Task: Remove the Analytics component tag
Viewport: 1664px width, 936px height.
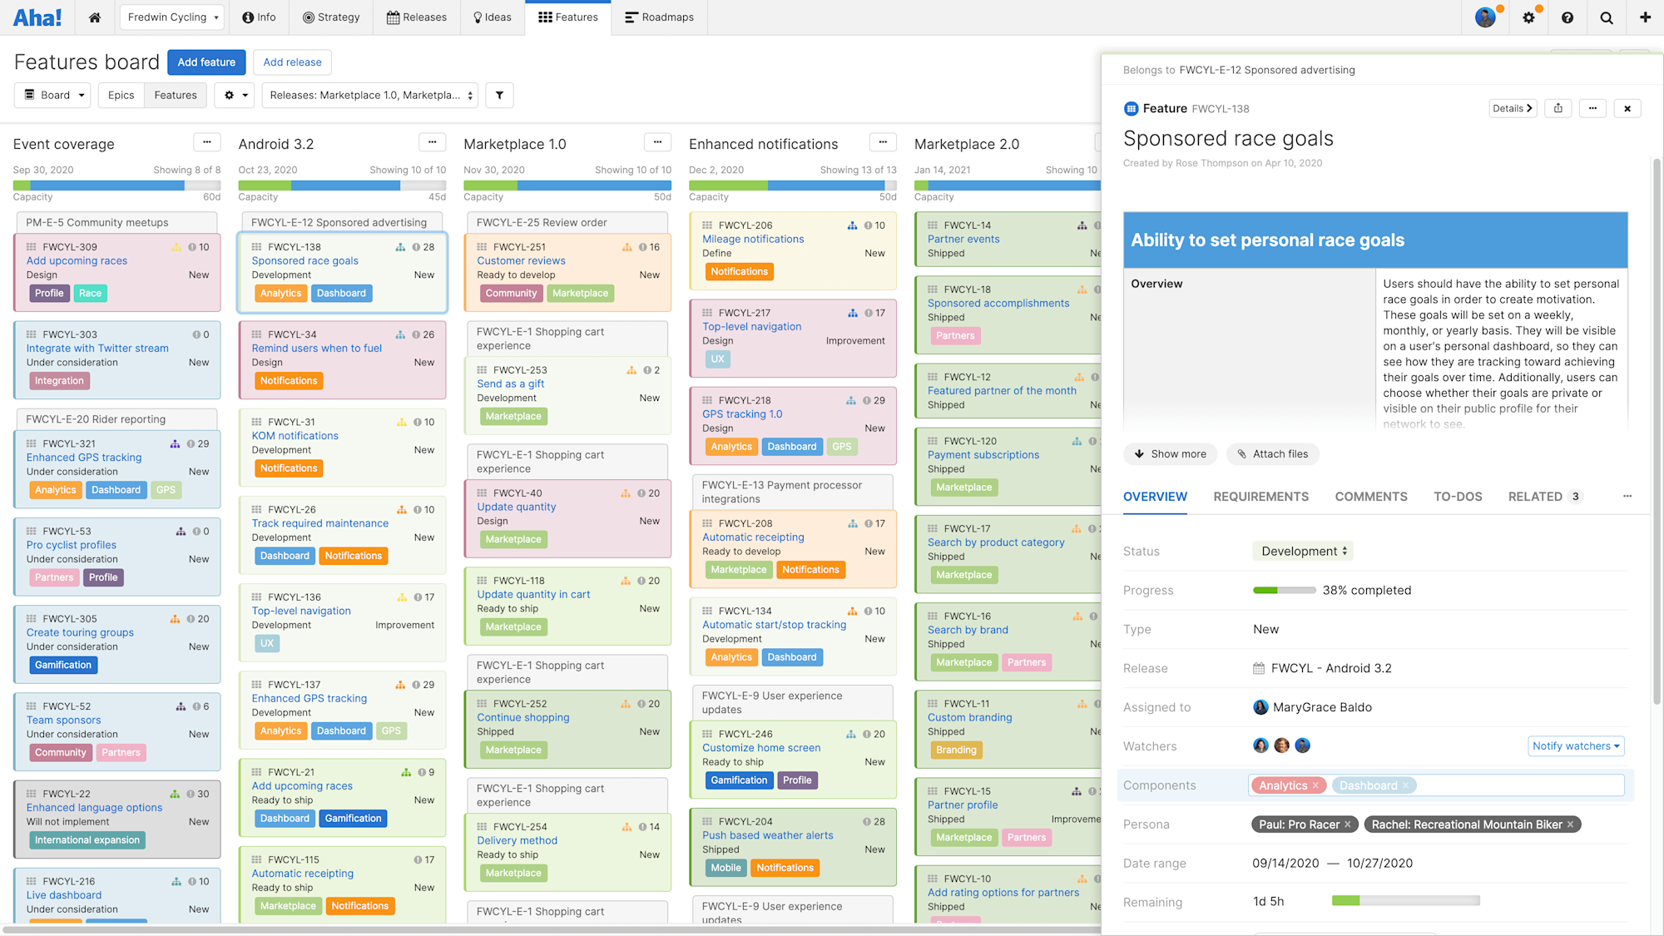Action: coord(1315,785)
